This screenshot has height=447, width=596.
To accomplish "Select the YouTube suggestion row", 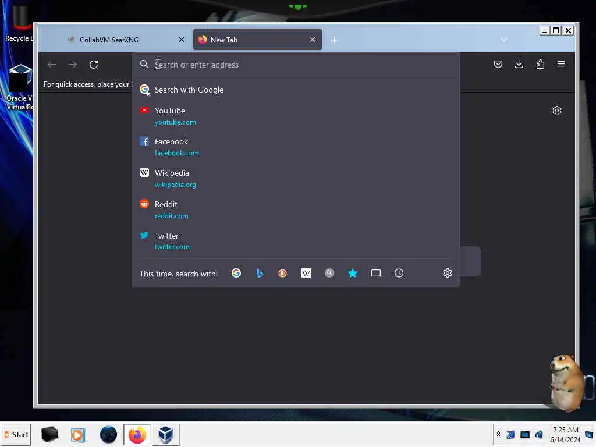I will pos(296,116).
